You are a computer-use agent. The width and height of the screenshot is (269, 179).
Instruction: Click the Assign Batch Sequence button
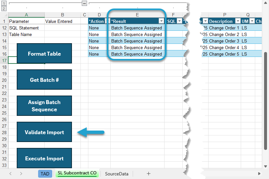(x=44, y=106)
